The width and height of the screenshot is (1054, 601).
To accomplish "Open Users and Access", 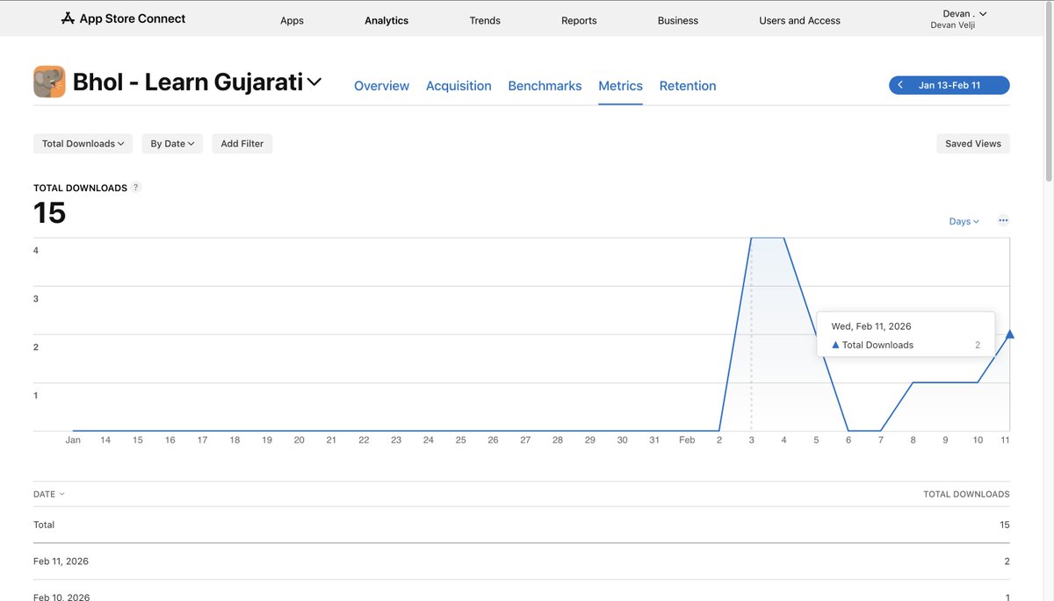I will pyautogui.click(x=799, y=20).
